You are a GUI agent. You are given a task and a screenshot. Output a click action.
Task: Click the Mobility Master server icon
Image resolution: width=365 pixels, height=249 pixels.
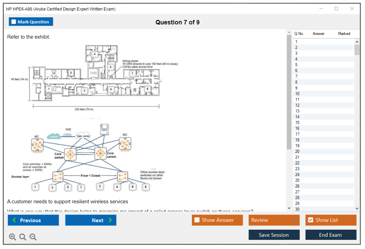(x=105, y=130)
